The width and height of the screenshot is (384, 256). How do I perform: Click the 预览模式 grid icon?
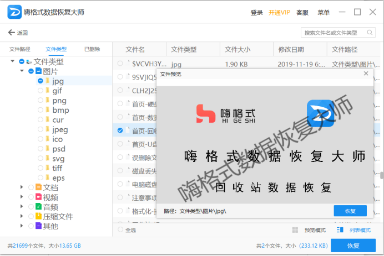[295, 230]
